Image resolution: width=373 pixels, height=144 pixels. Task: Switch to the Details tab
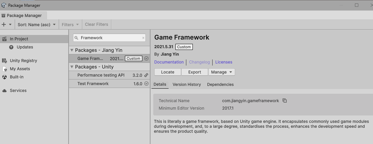coord(160,85)
